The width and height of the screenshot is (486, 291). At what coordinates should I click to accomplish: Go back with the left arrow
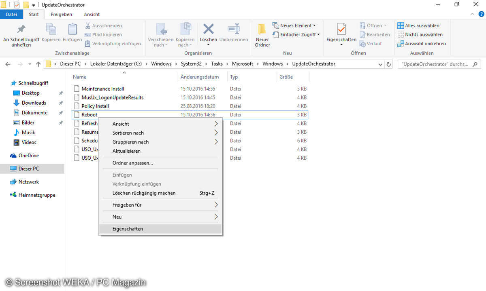point(8,64)
